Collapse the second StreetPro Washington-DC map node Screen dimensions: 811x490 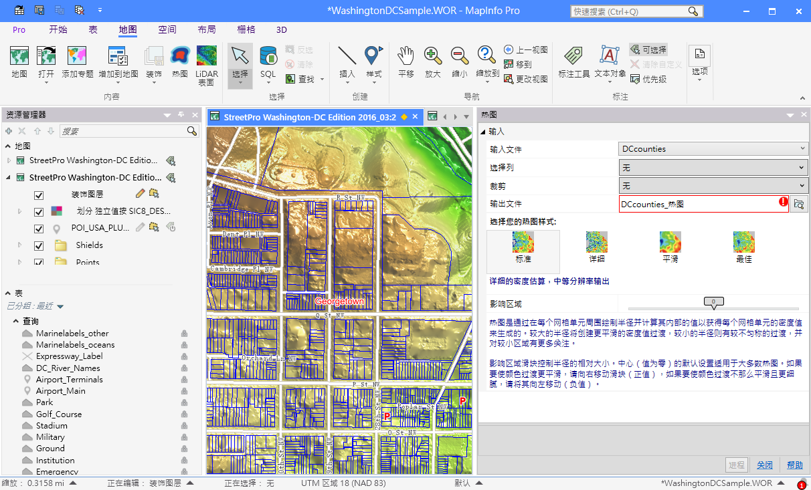tap(9, 178)
